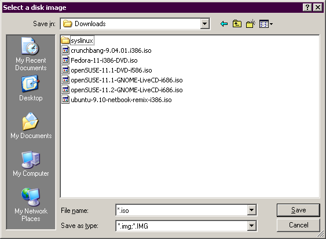Screen dimensions: 326x239
Task: Select openSUSE-11.2-GNOME-LiveCD-i686.iso file name
Action: [x=127, y=90]
